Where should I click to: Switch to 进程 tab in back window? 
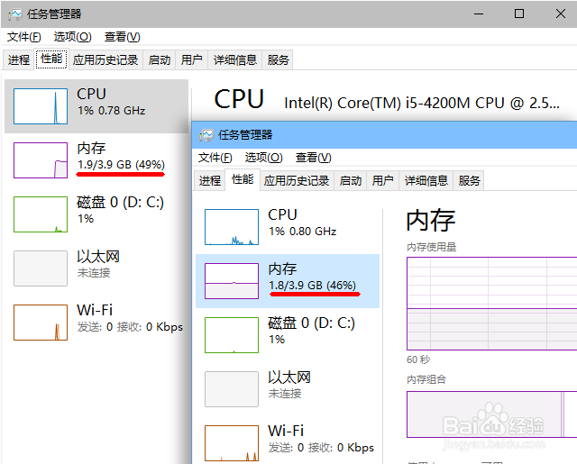(x=19, y=60)
